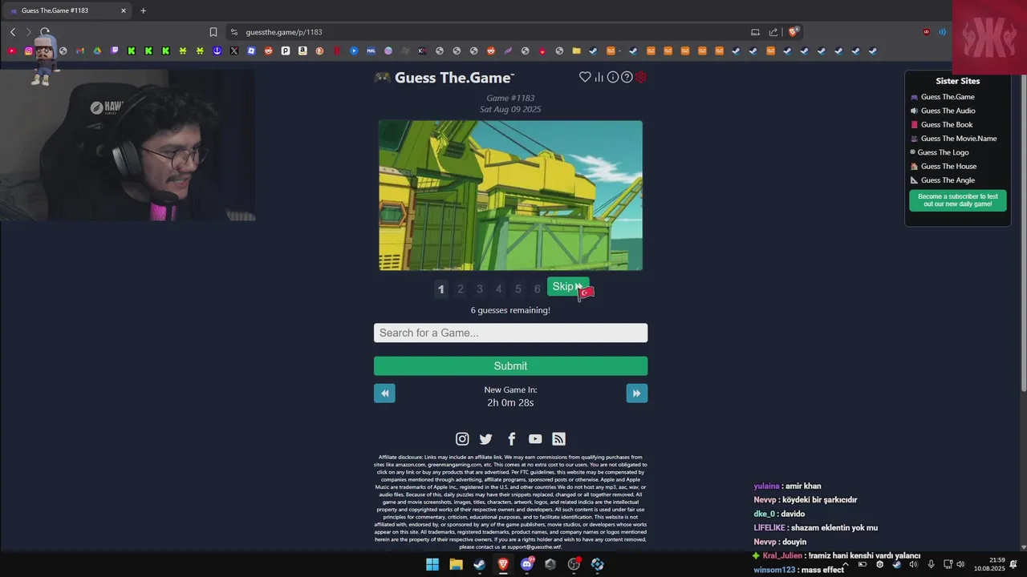The height and width of the screenshot is (577, 1027).
Task: Open the Amazon bookmark
Action: [302, 50]
